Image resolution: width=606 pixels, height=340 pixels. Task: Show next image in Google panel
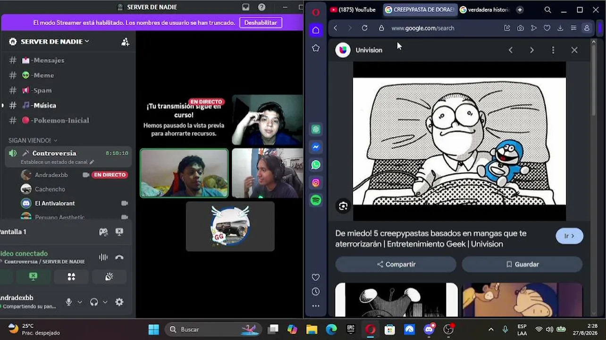[x=532, y=50]
